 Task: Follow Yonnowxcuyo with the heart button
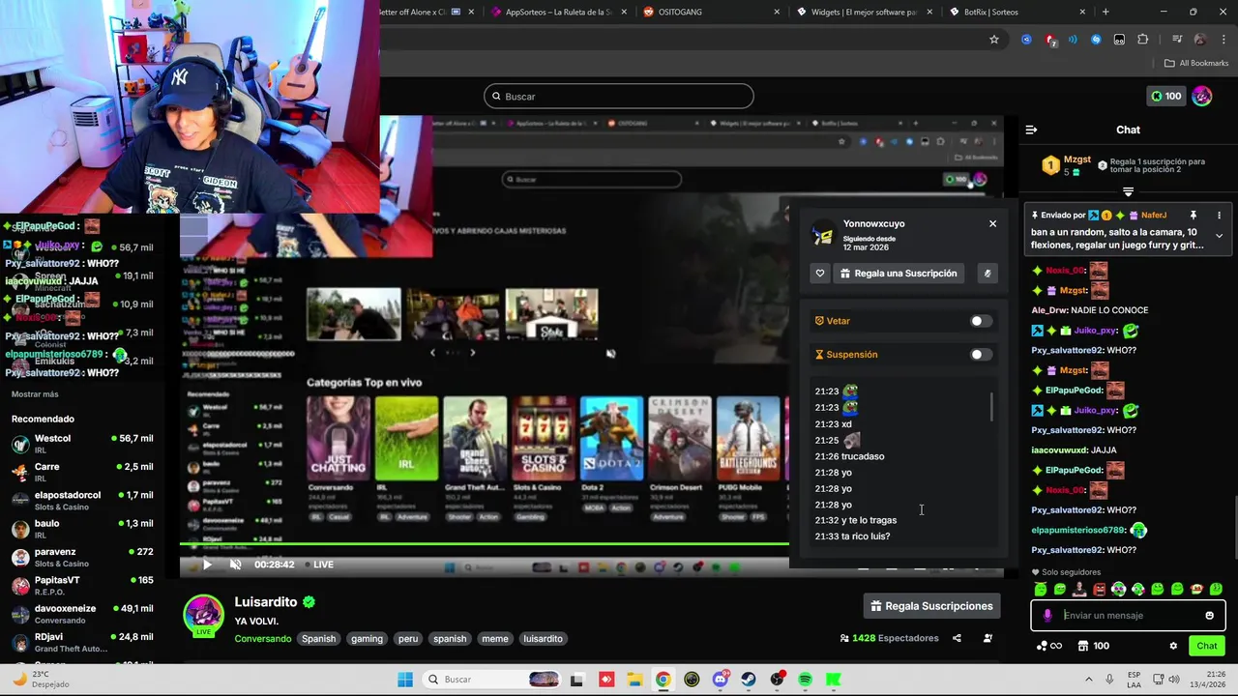coord(820,274)
